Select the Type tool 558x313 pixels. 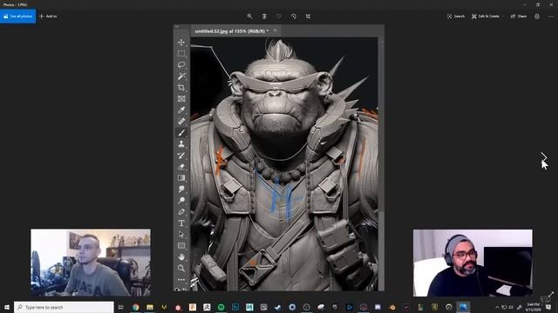[181, 223]
